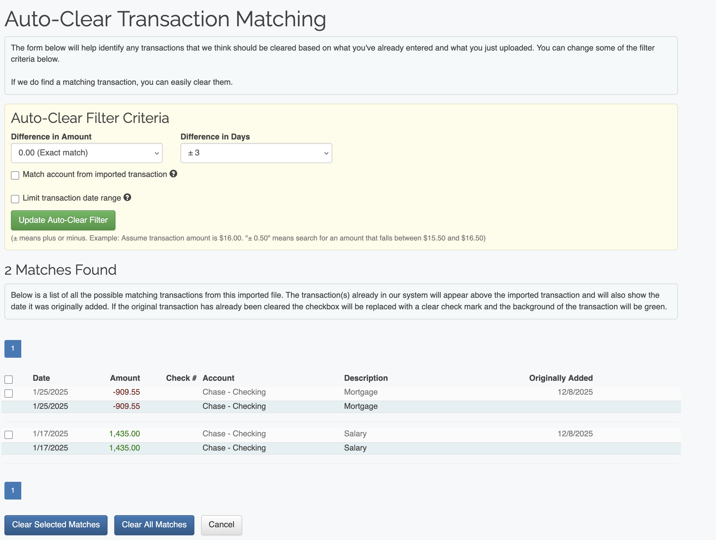The image size is (716, 540).
Task: Check the Limit transaction date range box
Action: [15, 199]
